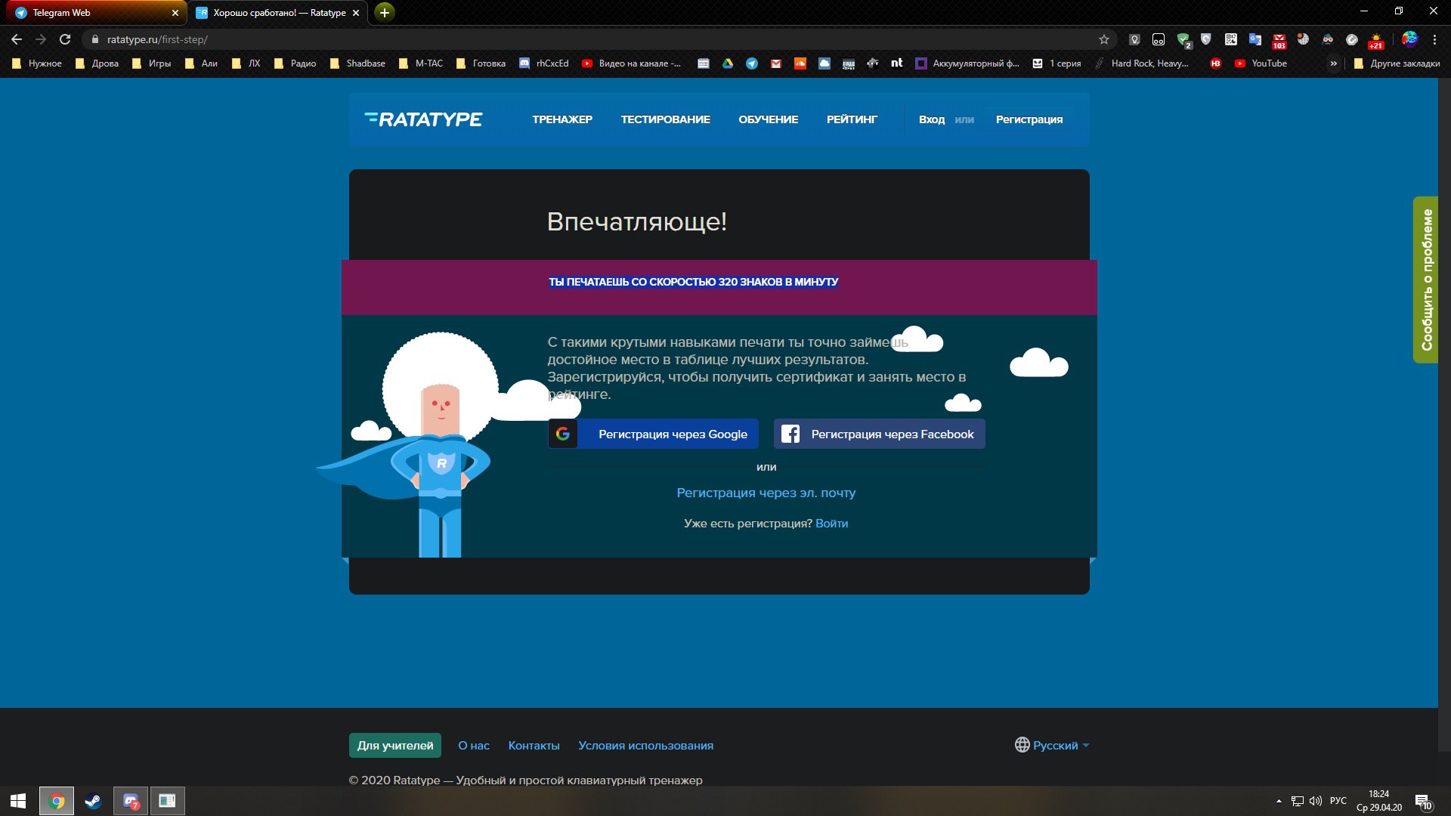Open the Нужное bookmarks folder
The height and width of the screenshot is (816, 1451).
37,63
